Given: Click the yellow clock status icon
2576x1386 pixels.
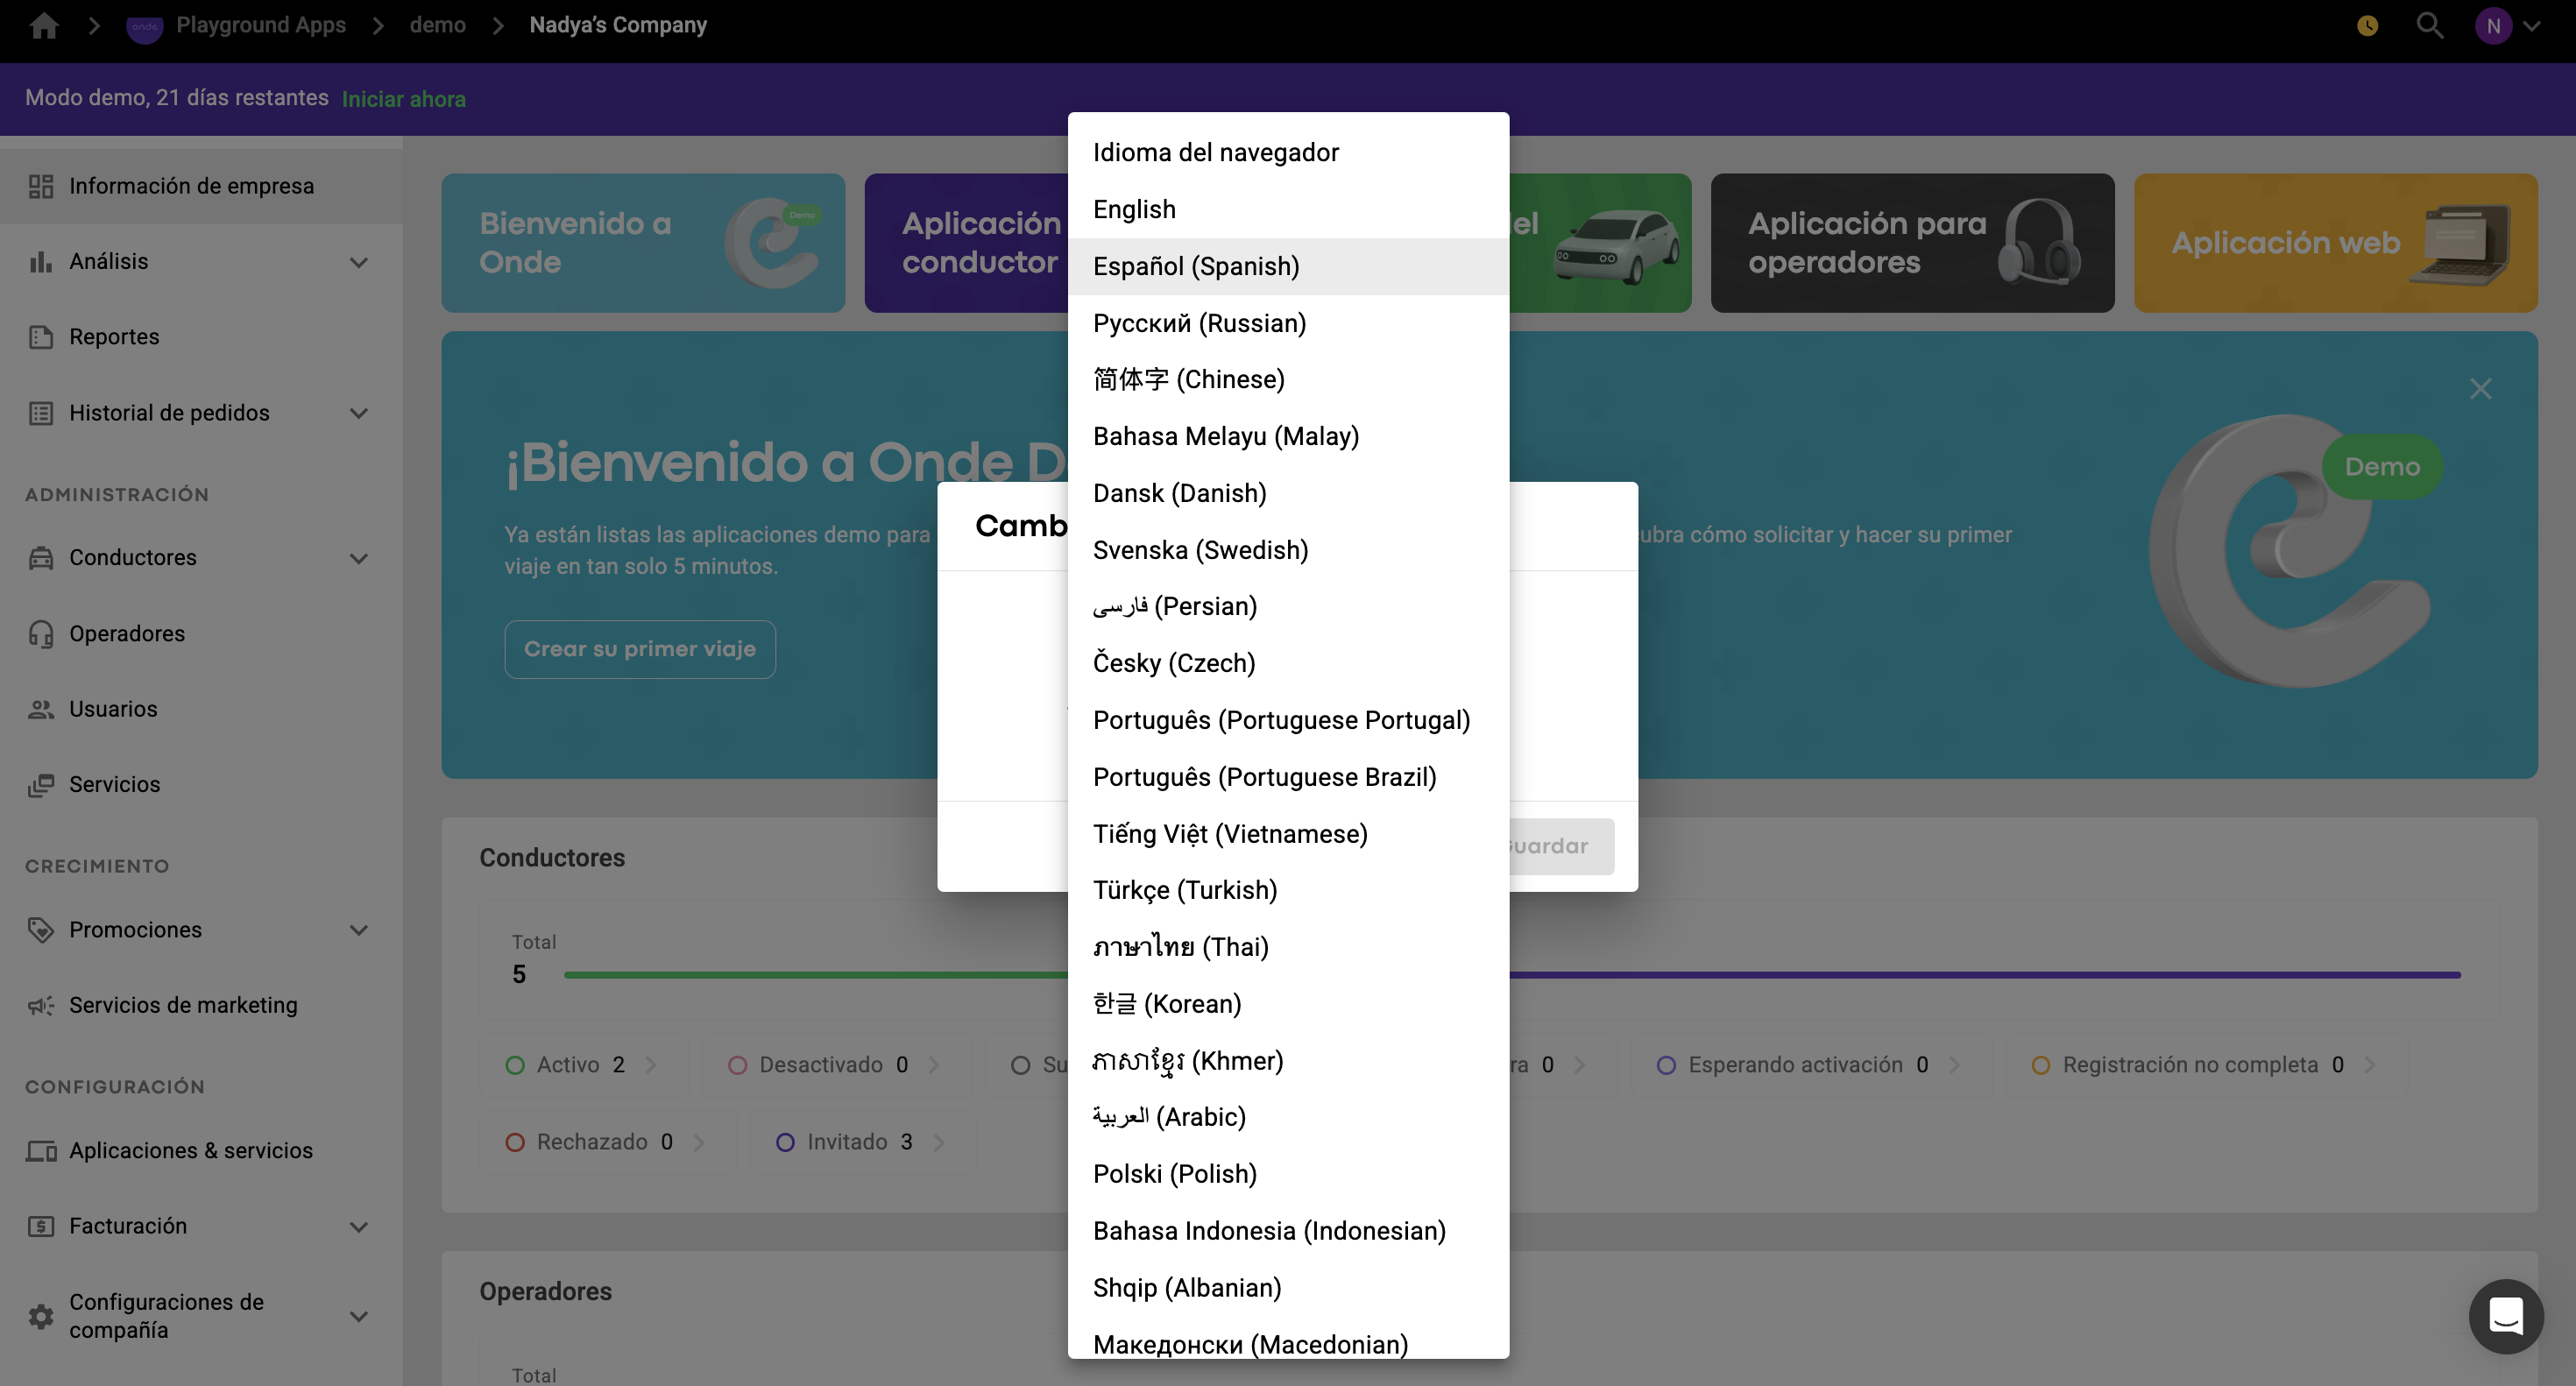Looking at the screenshot, I should click(x=2367, y=26).
